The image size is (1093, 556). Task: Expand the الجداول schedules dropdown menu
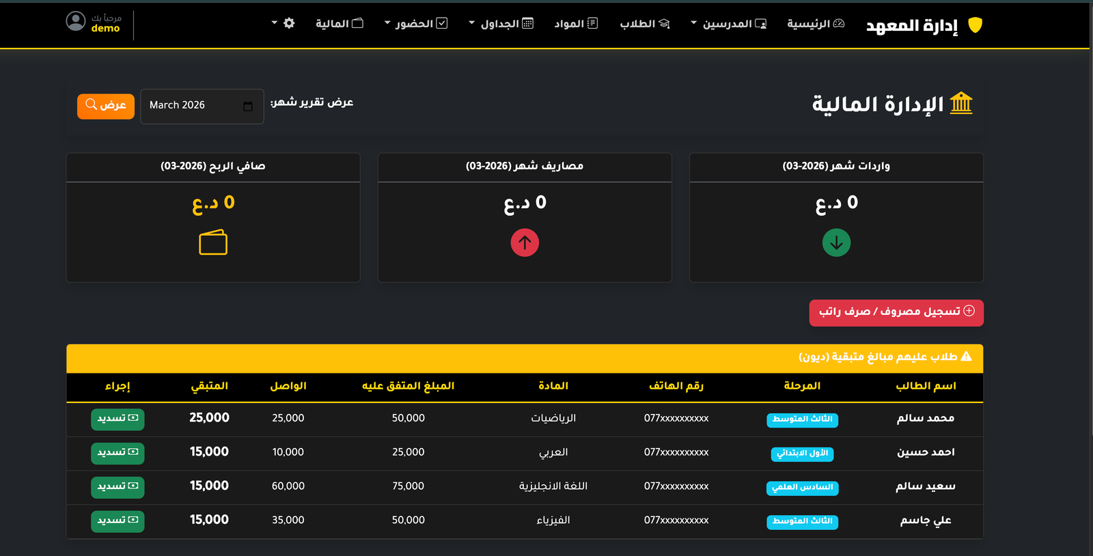[x=501, y=24]
